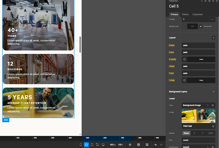Click the 100% zoom value

[x=121, y=145]
